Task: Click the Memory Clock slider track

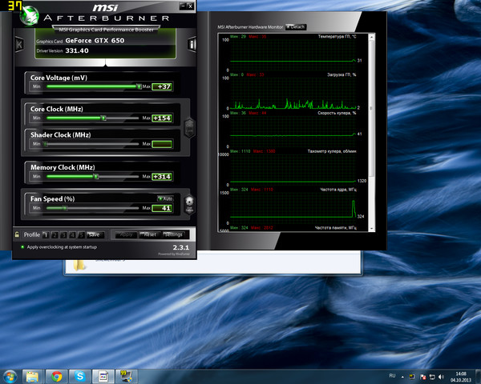Action: tap(93, 177)
